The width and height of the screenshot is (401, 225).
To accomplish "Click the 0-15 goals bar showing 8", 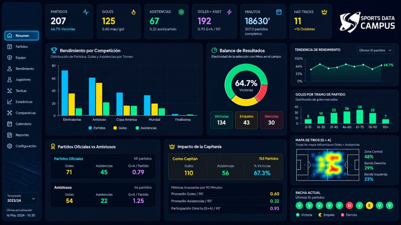I will pos(308,121).
